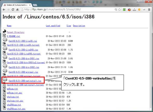This screenshot has height=112, width=153.
Task: Sort listing by Last modified header
Action: point(53,26)
